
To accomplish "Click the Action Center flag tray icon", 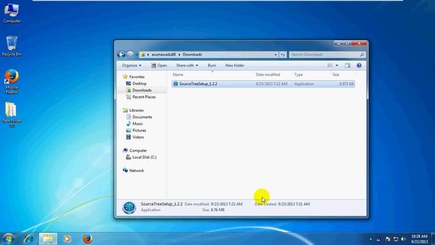I will [388, 239].
